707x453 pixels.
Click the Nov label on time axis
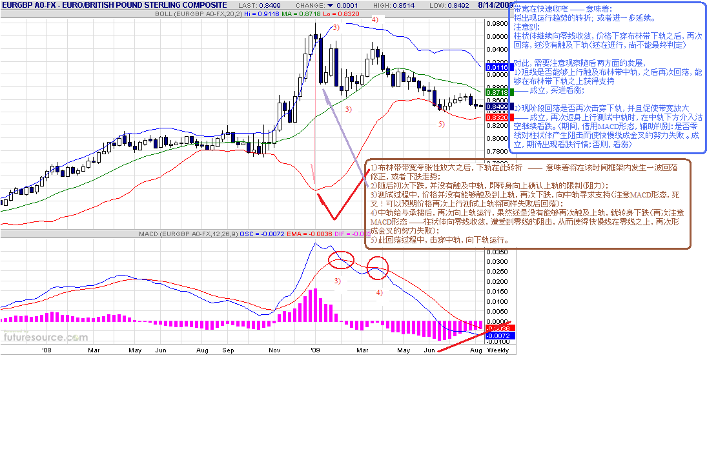274,350
